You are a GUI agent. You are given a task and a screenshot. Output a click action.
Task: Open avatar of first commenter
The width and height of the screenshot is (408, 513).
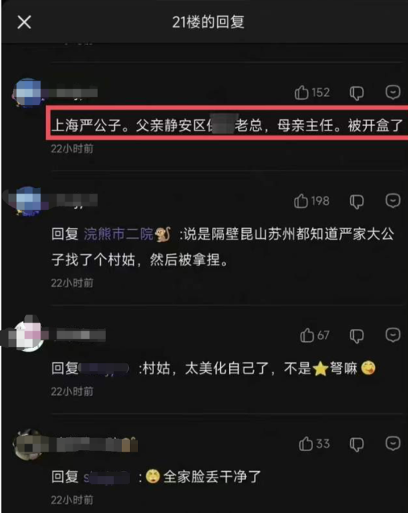(x=27, y=93)
